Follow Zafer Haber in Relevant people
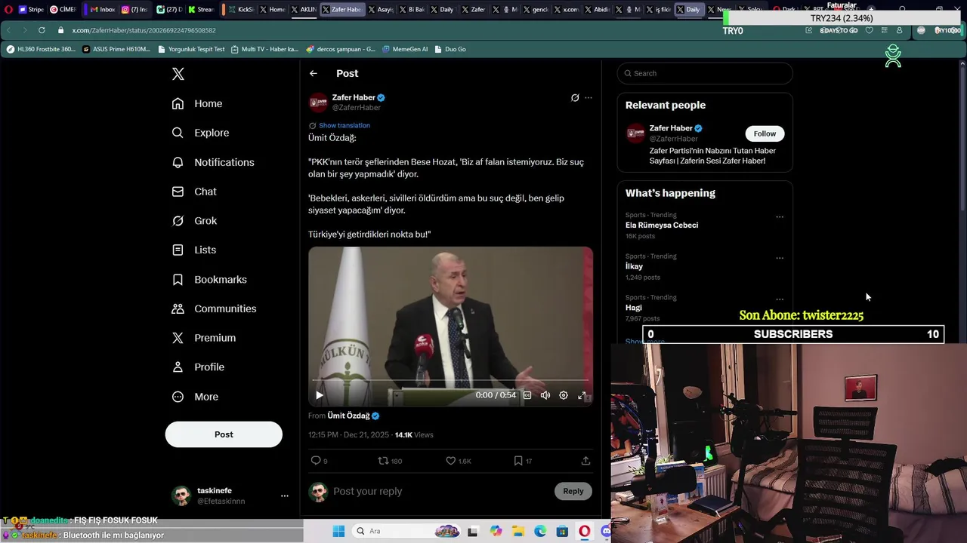Image resolution: width=967 pixels, height=543 pixels. point(765,133)
